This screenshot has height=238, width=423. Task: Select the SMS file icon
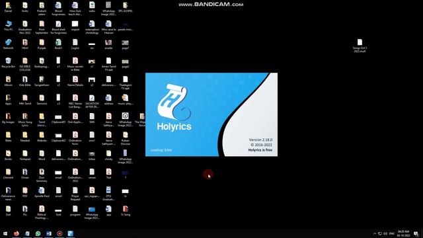[92, 118]
